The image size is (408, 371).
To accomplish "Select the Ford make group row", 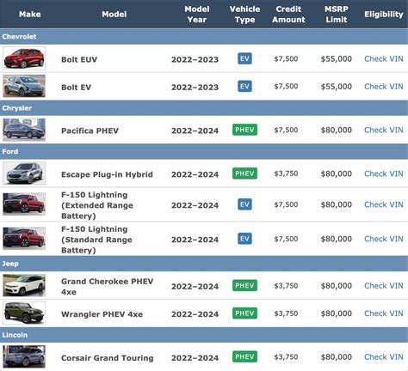I will (204, 151).
